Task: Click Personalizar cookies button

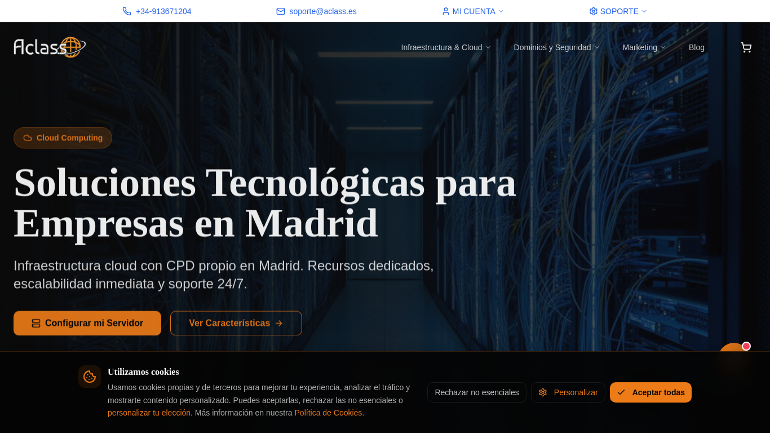Action: pos(568,392)
